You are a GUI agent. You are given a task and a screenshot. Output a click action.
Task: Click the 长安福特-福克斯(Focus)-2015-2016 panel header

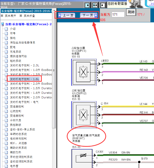26,11
